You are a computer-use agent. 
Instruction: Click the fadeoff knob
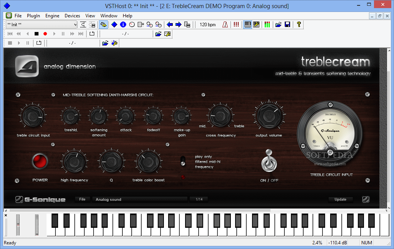point(153,116)
